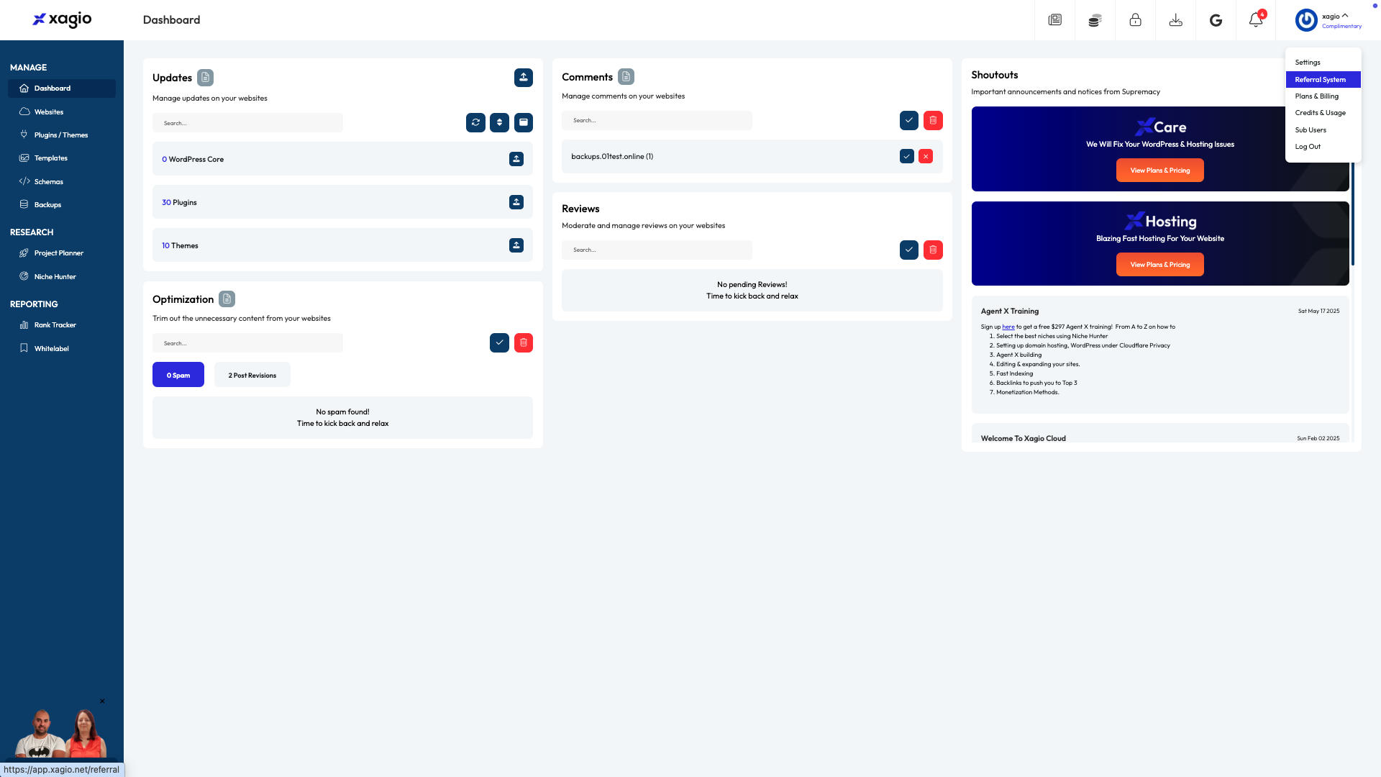Screen dimensions: 1381x777
Task: Click View Plans & Pricing on XHosting banner
Action: 1159,265
